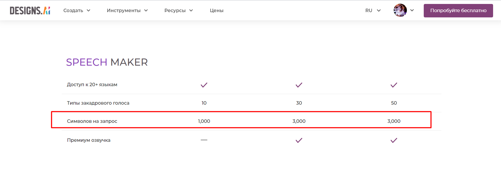Image resolution: width=501 pixels, height=170 pixels.
Task: Click the dash in the Премиум озвучка row
Action: coord(204,140)
